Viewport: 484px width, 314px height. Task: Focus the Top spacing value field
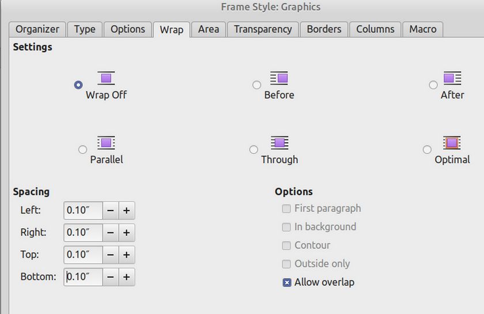point(83,255)
